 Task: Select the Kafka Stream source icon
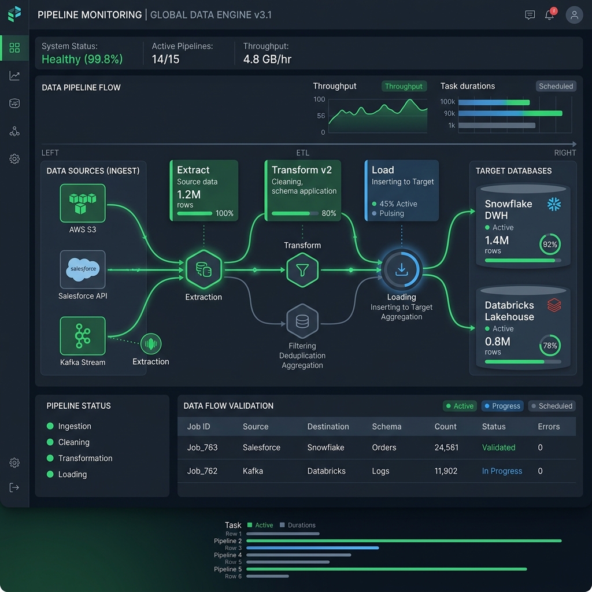[83, 336]
